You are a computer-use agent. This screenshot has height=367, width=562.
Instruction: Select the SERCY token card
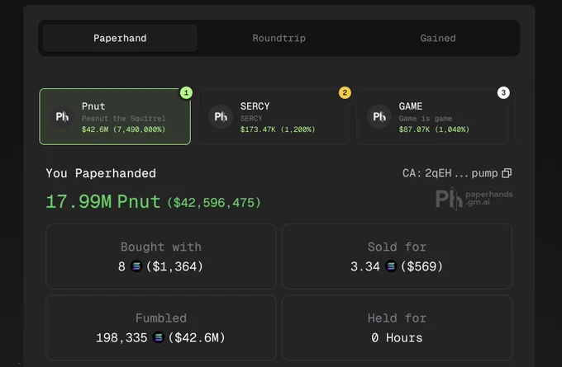pyautogui.click(x=274, y=116)
